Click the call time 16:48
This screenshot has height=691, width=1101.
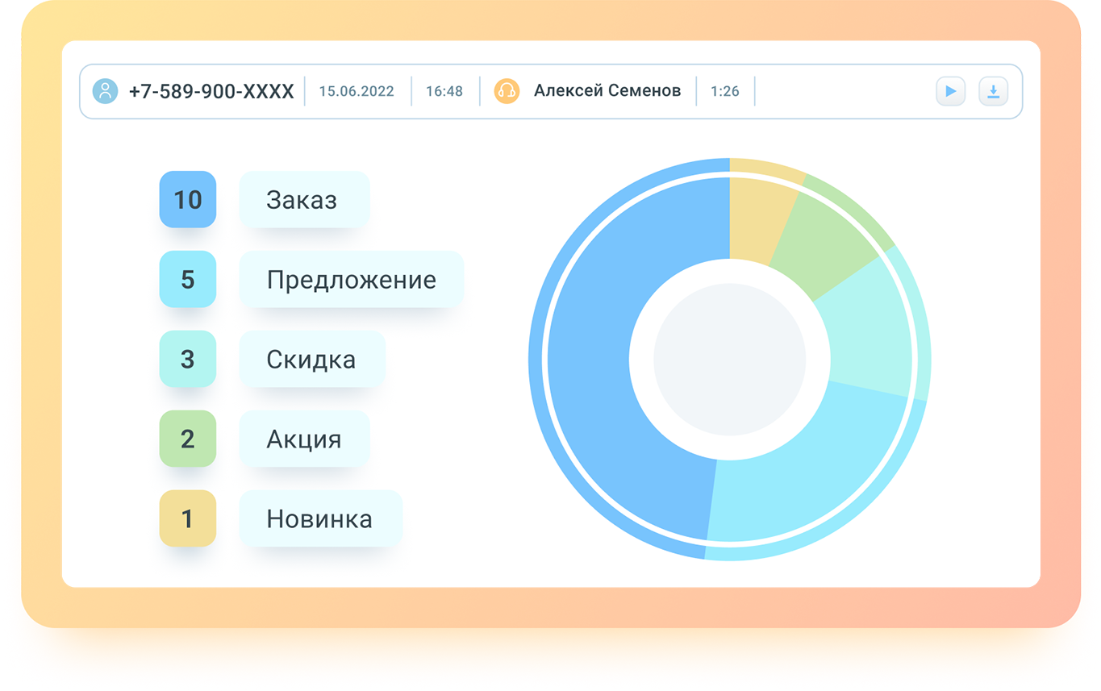[x=444, y=91]
